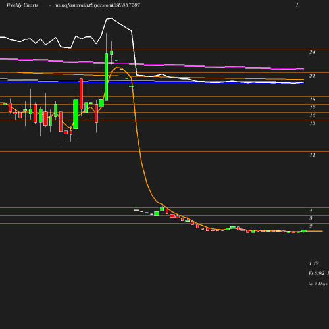Screen dimensions: 329x329
Task: Click the "V: 3.92" volume value
Action: point(316,273)
